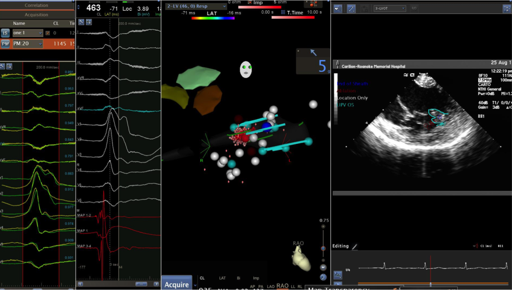Open the 3-LVOT ultrasound map selector
This screenshot has width=512, height=290.
389,8
